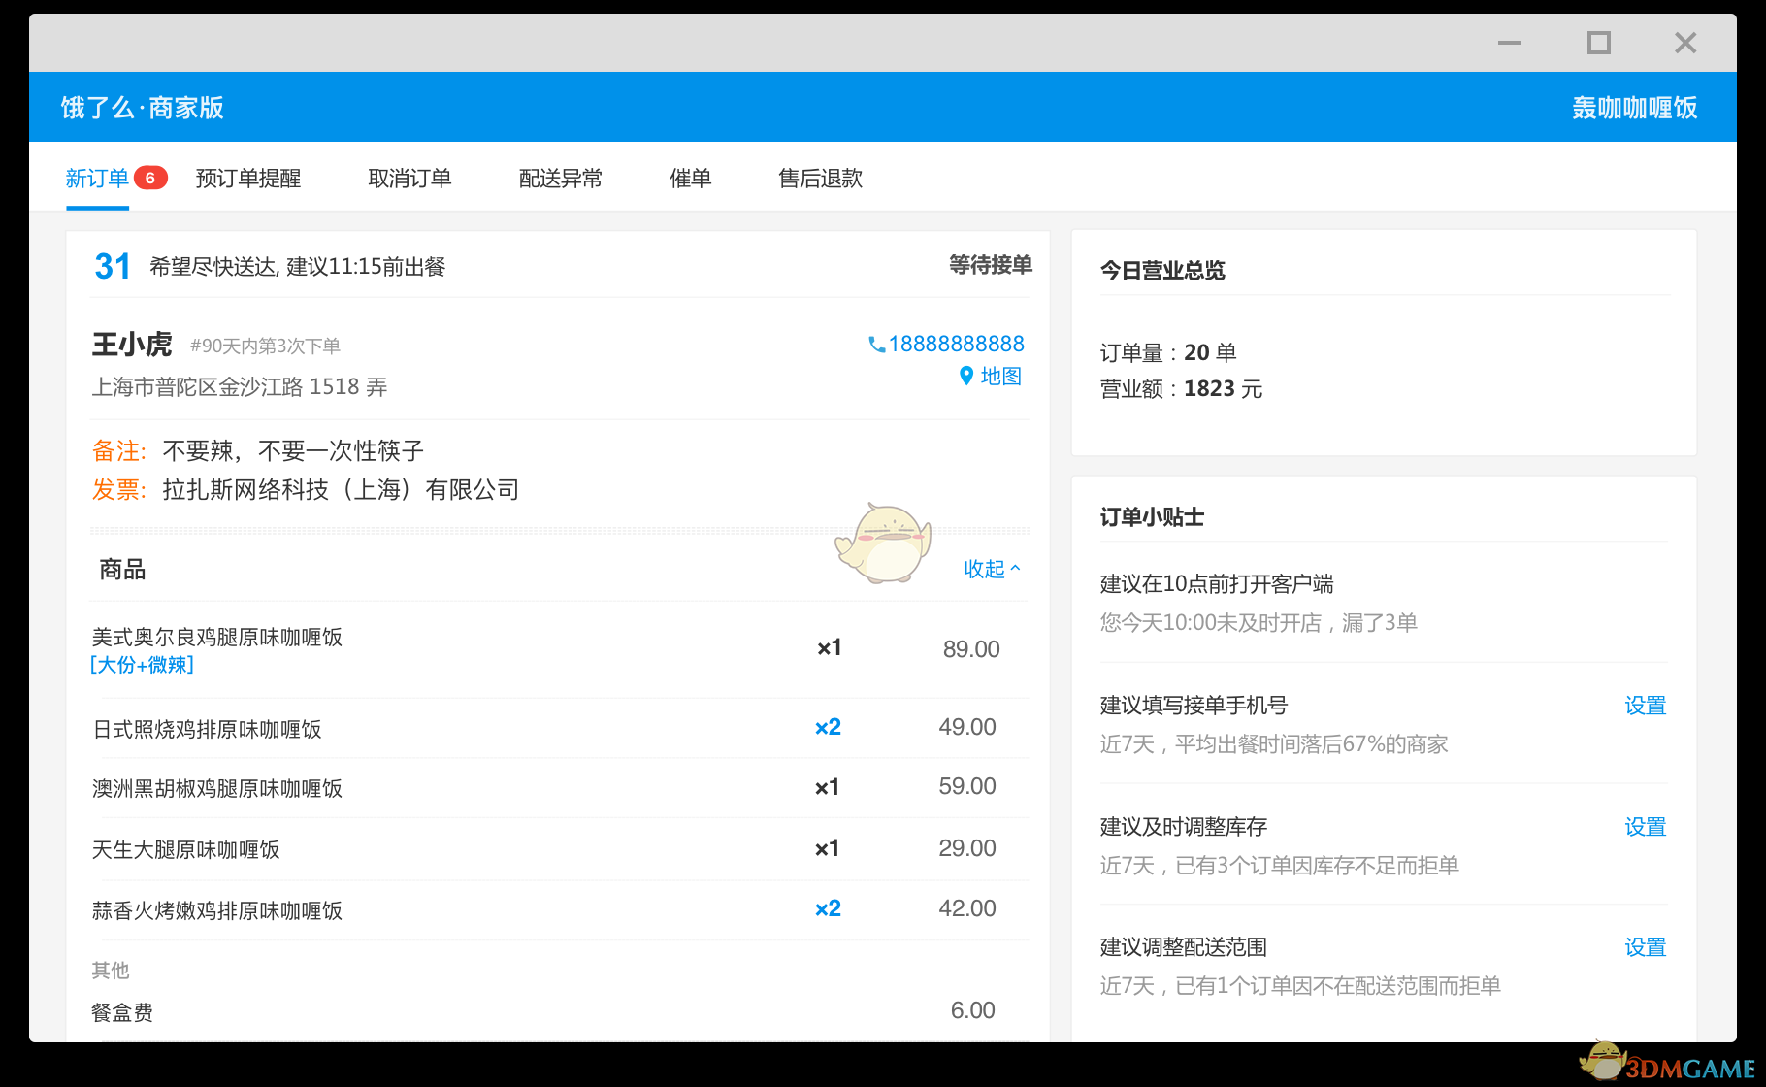Collapse the 商品 list using 收起

[x=992, y=569]
